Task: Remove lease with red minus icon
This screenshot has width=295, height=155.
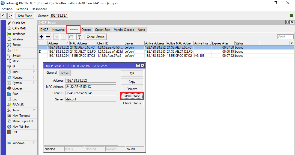Action: (48, 37)
